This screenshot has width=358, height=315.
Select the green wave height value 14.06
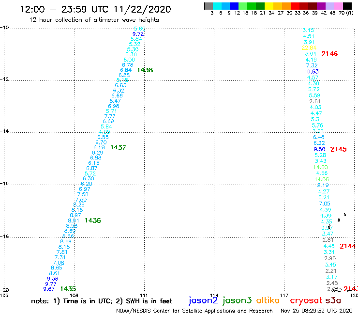[322, 179]
